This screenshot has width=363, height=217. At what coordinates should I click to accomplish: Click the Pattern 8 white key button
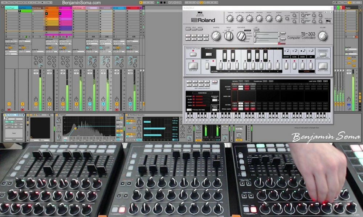pos(278,66)
